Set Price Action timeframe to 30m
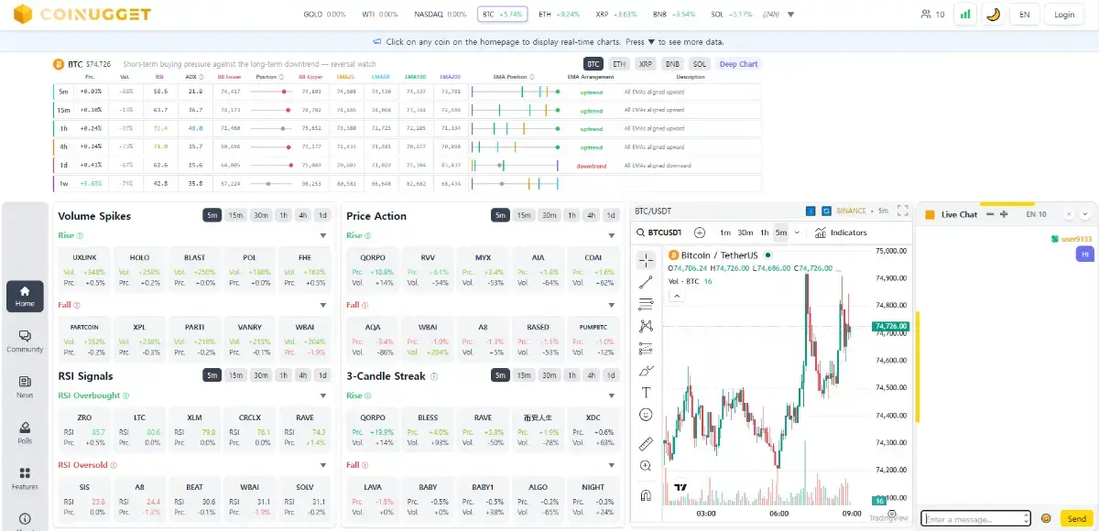This screenshot has height=531, width=1099. pos(549,215)
